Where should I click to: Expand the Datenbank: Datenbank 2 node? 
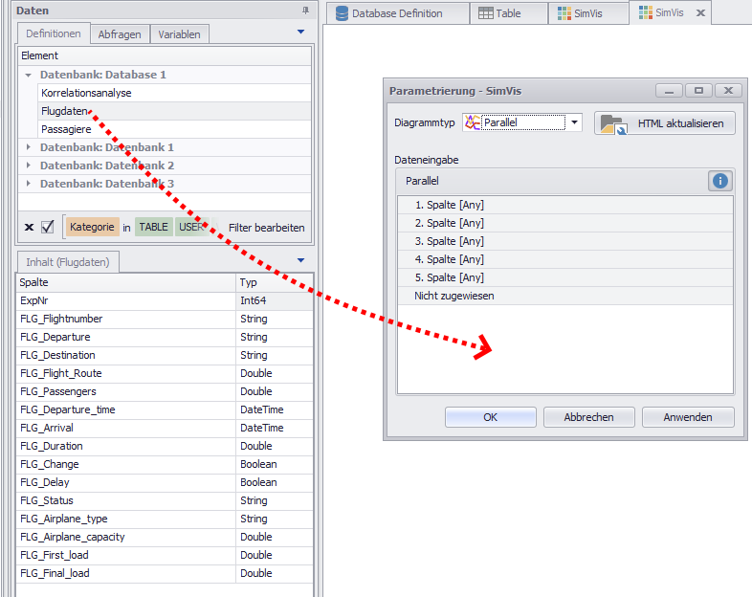[29, 166]
